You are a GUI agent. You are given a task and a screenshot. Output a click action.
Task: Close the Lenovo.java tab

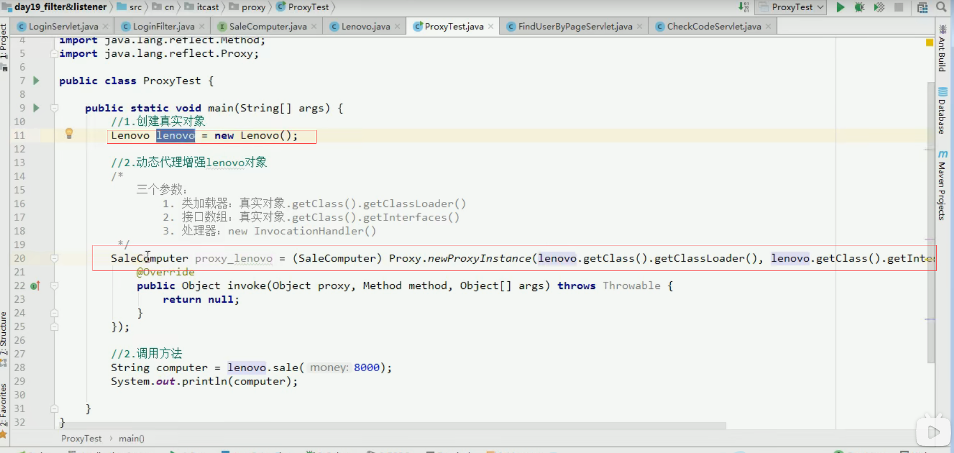[397, 27]
